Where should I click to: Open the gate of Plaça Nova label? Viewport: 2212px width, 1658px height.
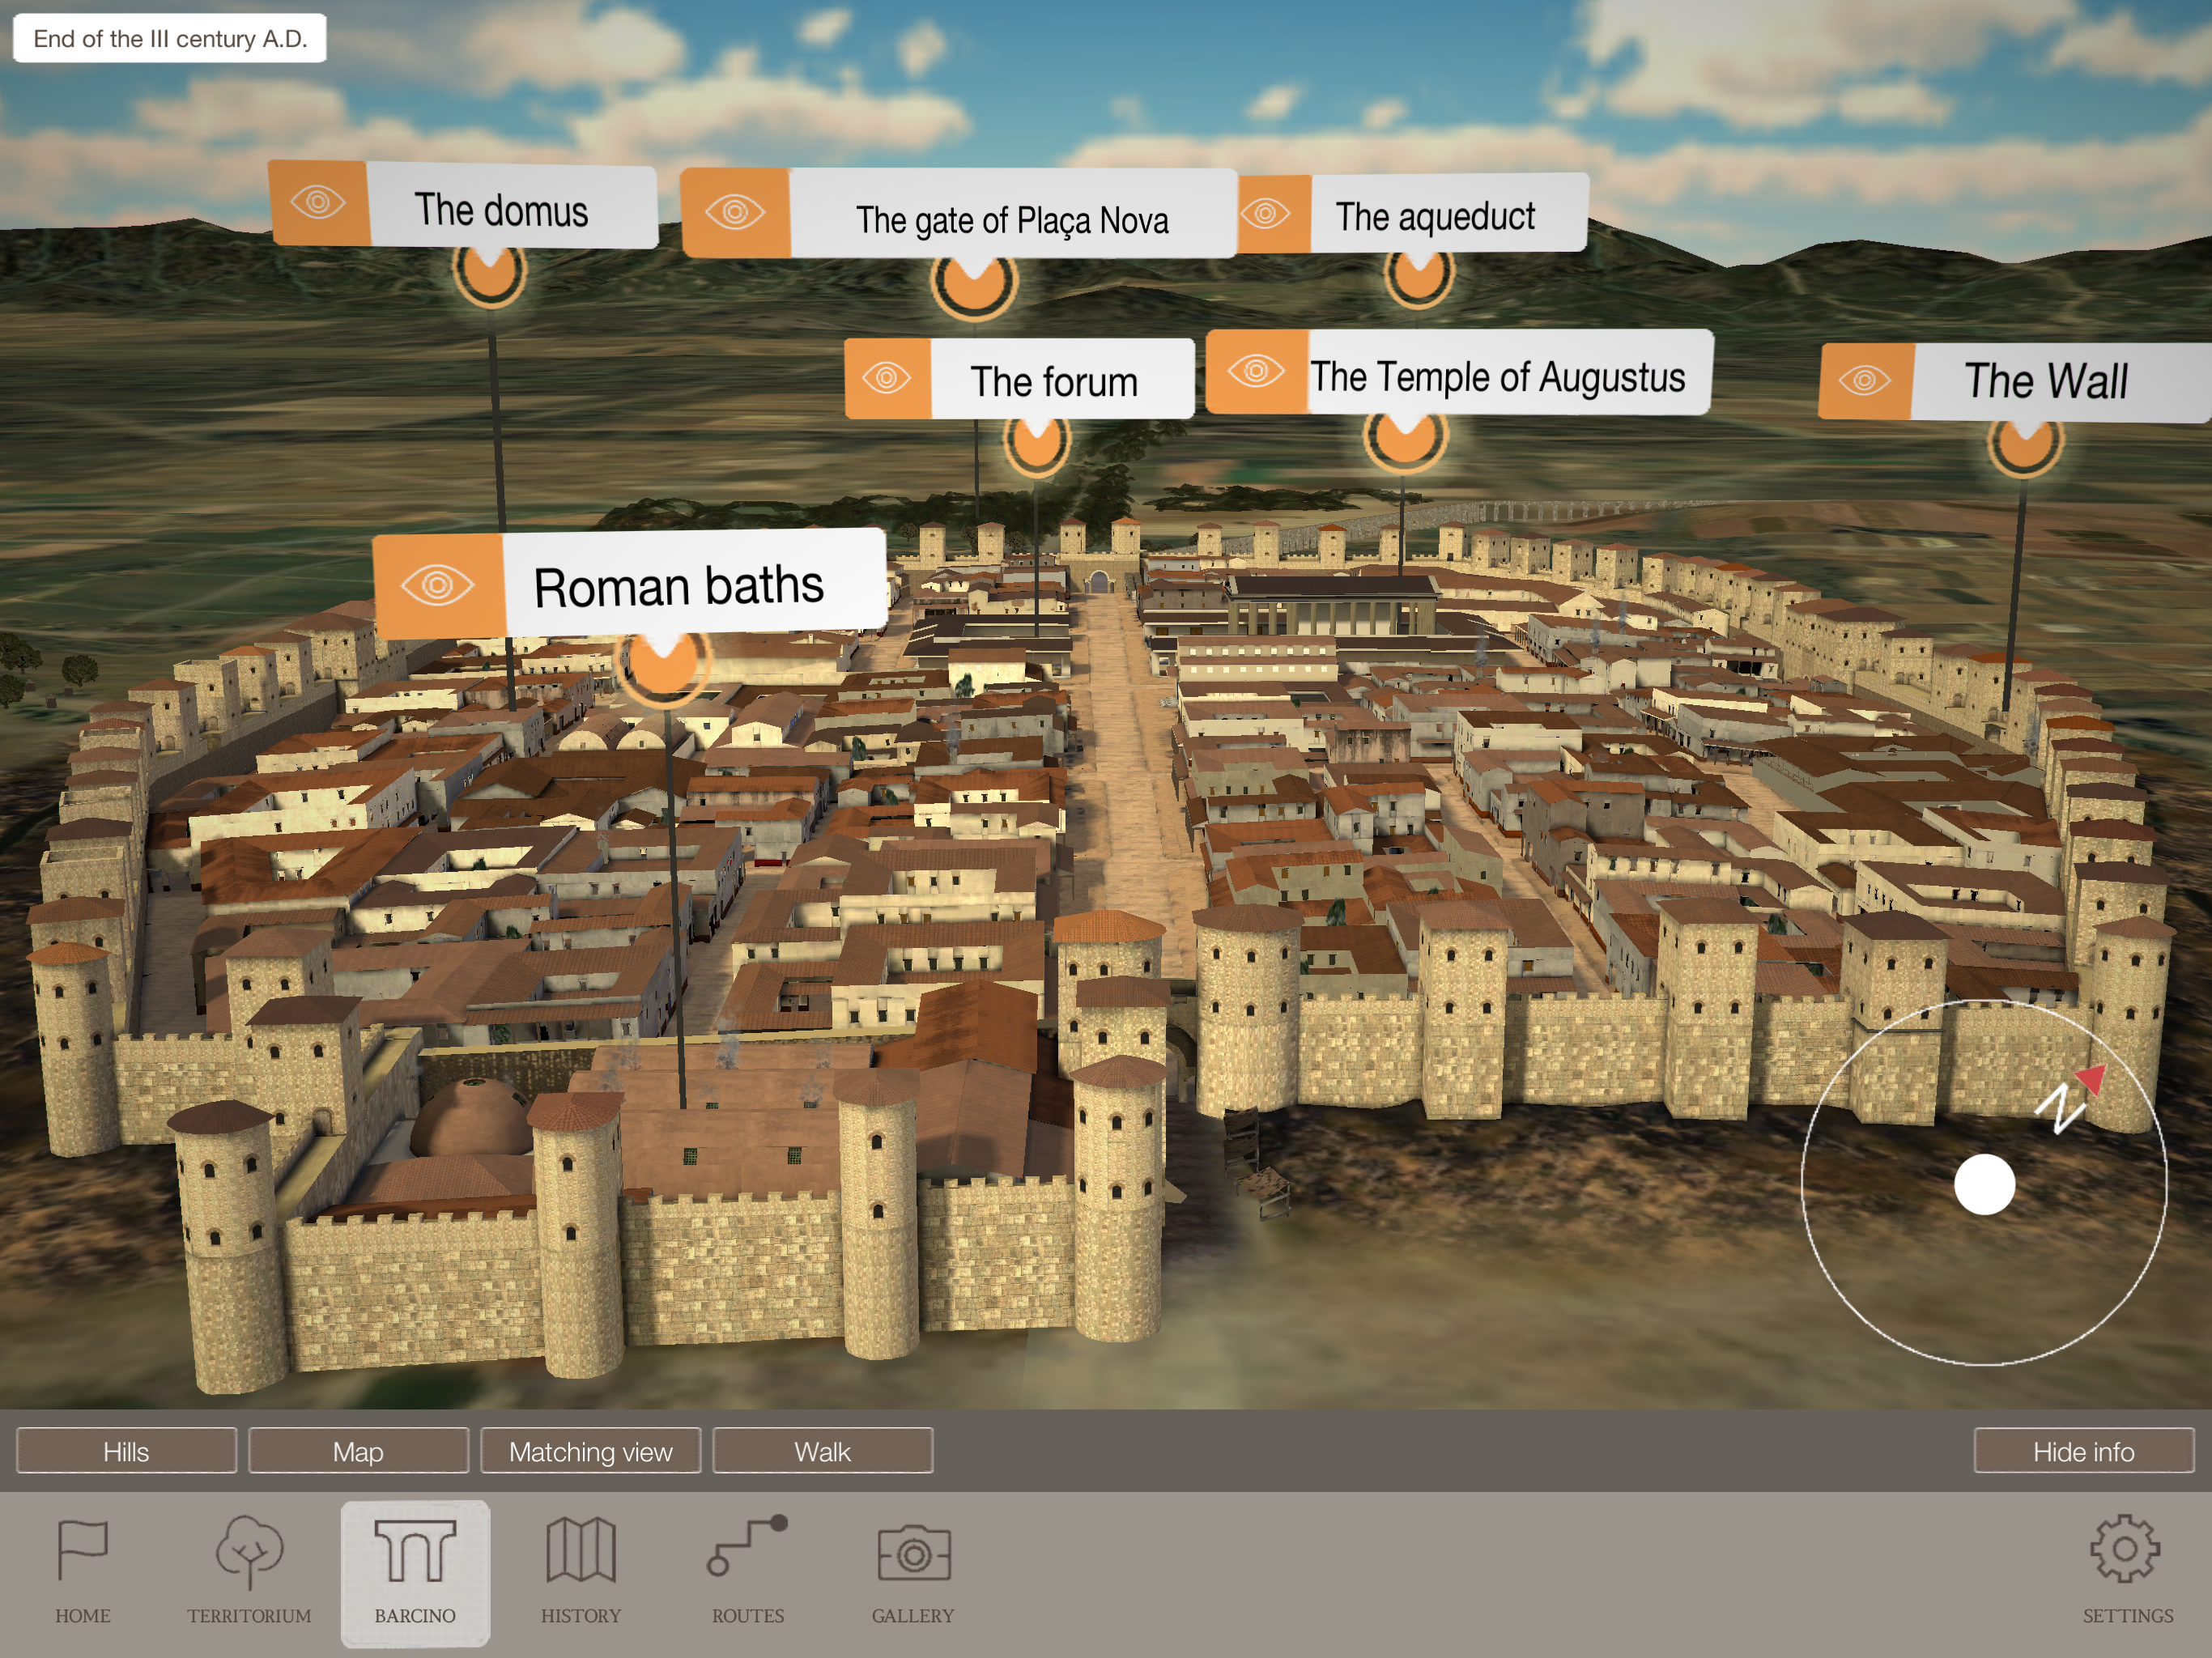[1012, 219]
